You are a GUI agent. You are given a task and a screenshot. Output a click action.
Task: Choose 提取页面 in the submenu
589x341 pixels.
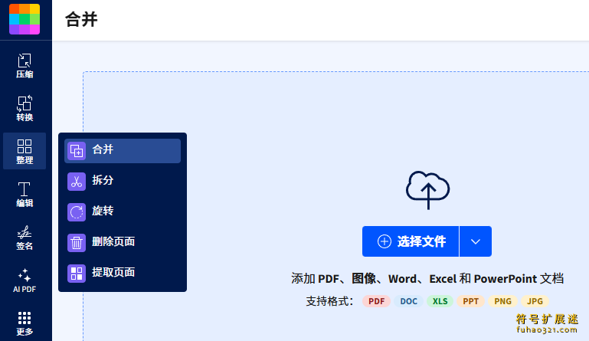tap(123, 274)
